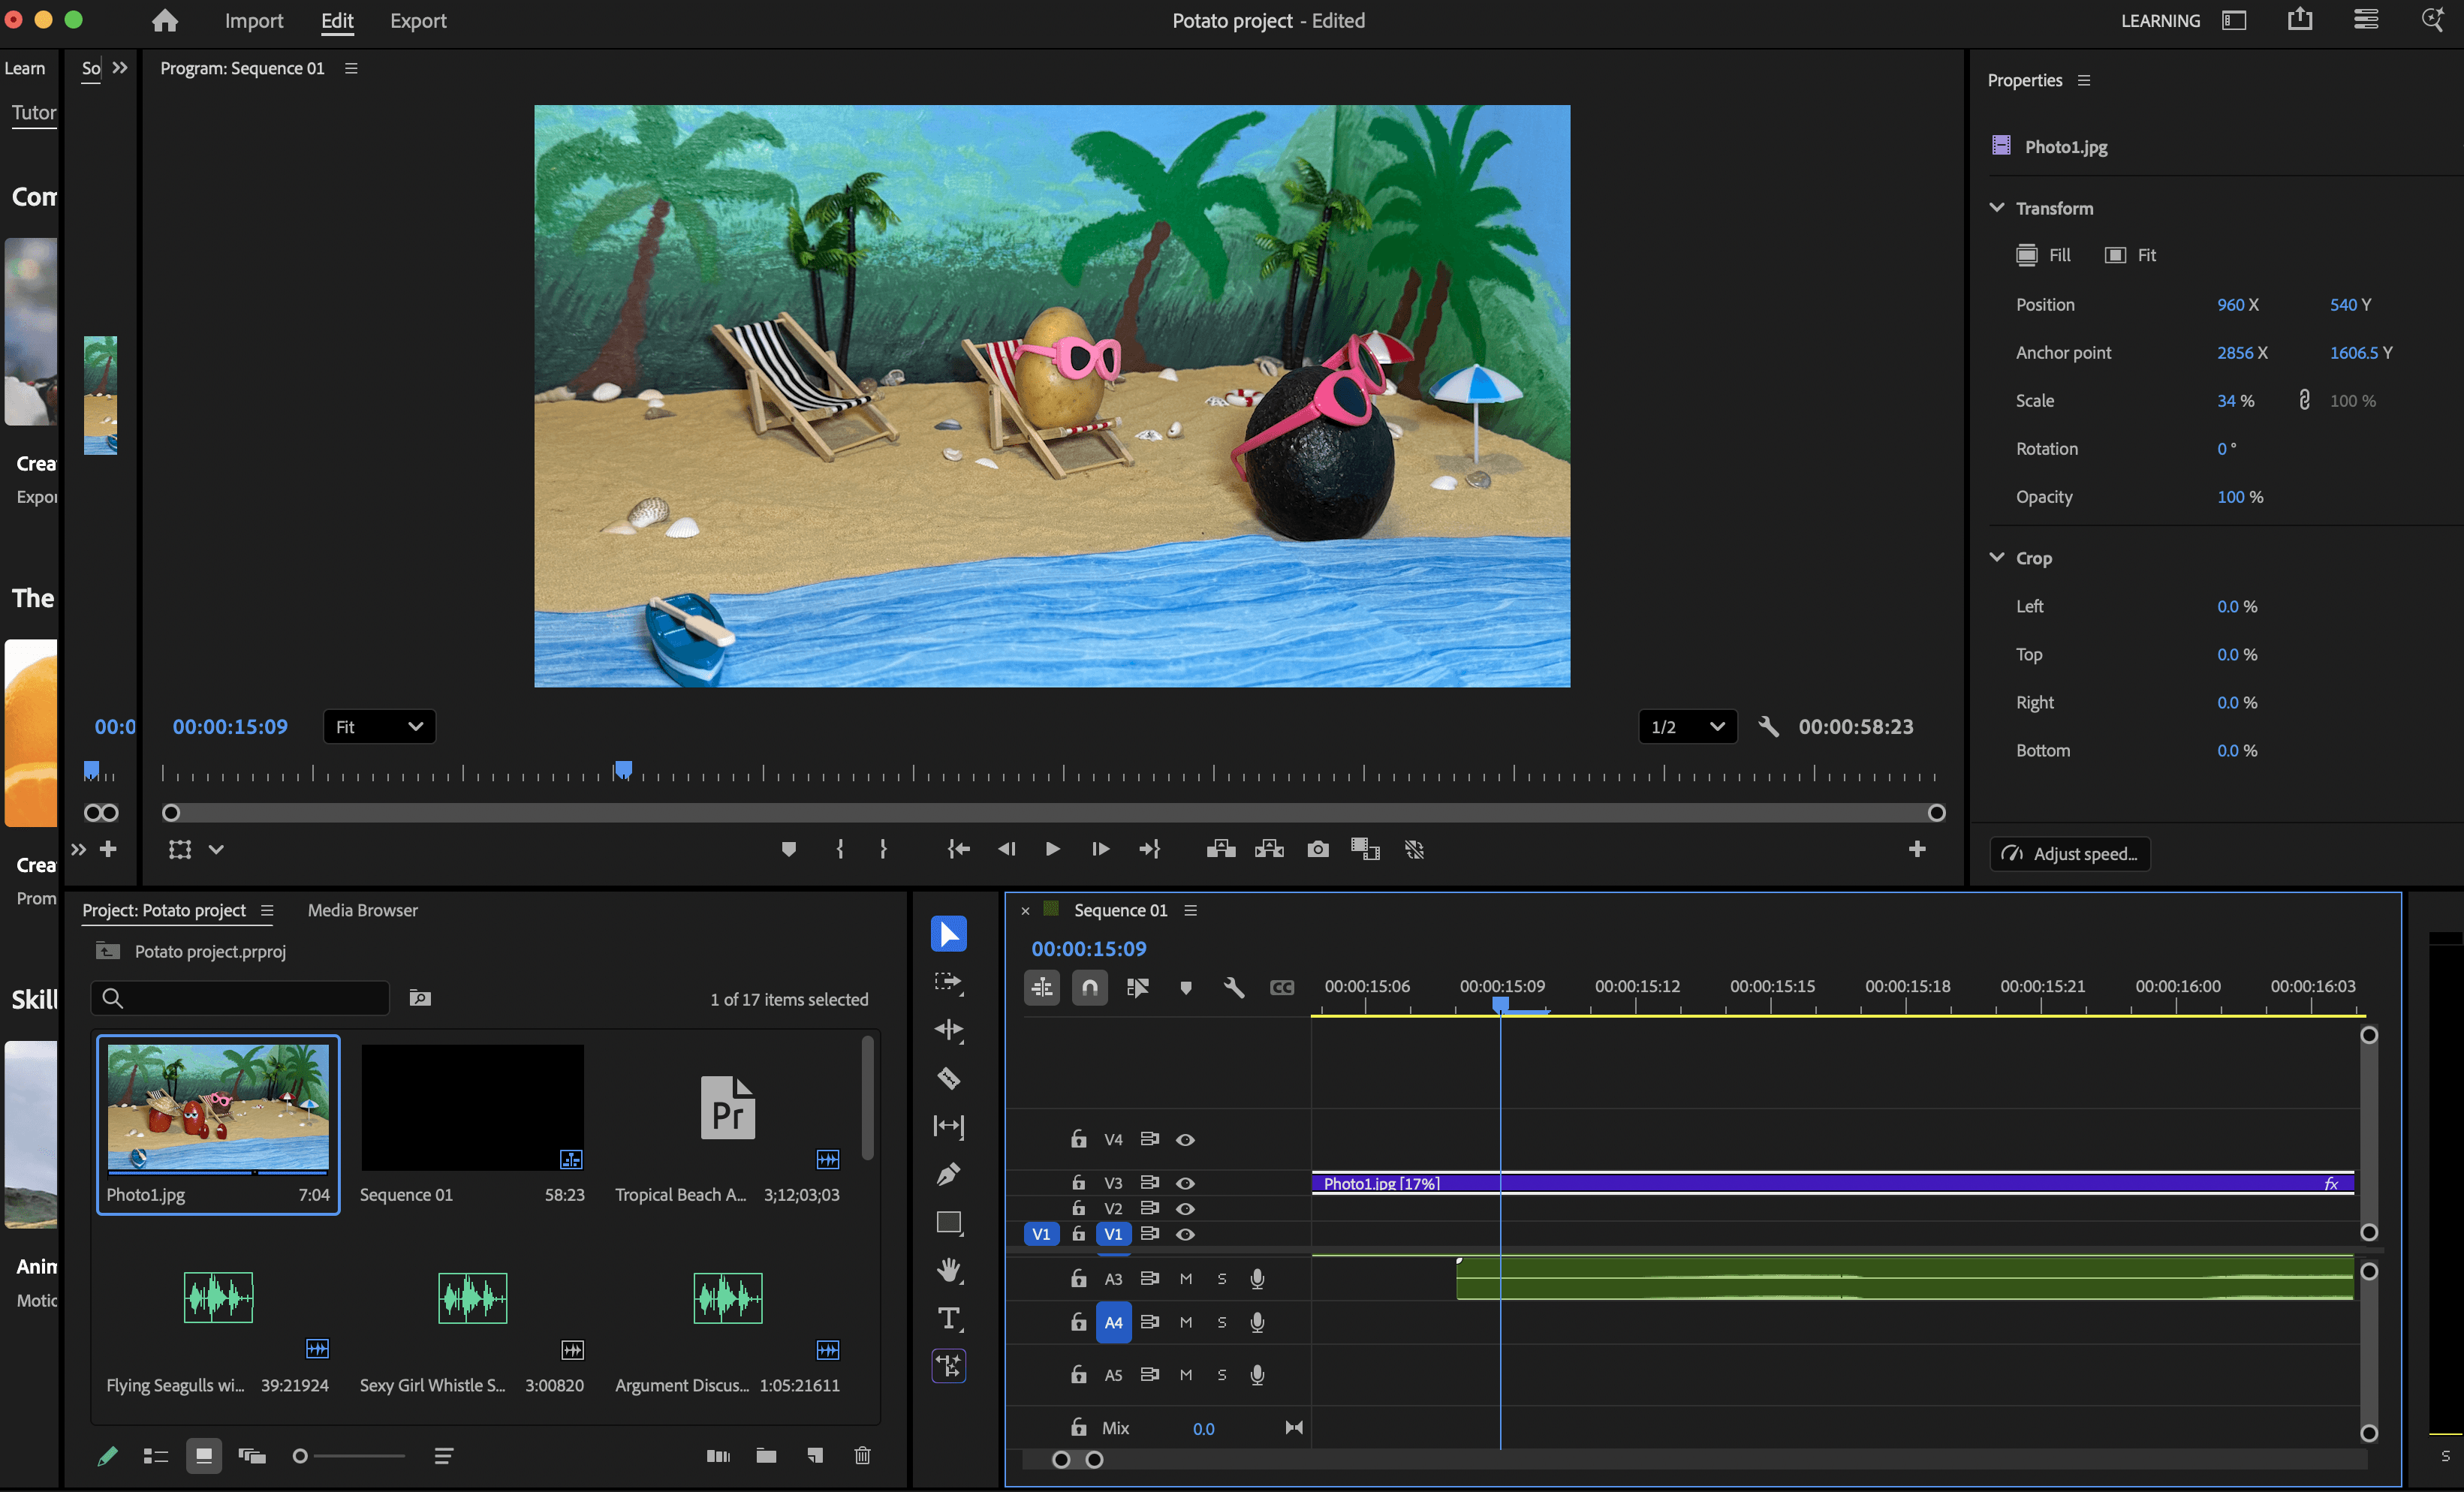
Task: Select the Pen tool
Action: pyautogui.click(x=948, y=1175)
